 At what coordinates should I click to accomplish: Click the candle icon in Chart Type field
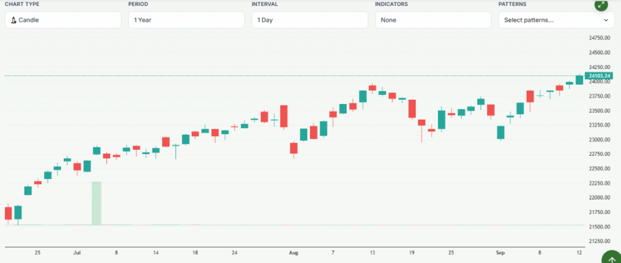(13, 20)
